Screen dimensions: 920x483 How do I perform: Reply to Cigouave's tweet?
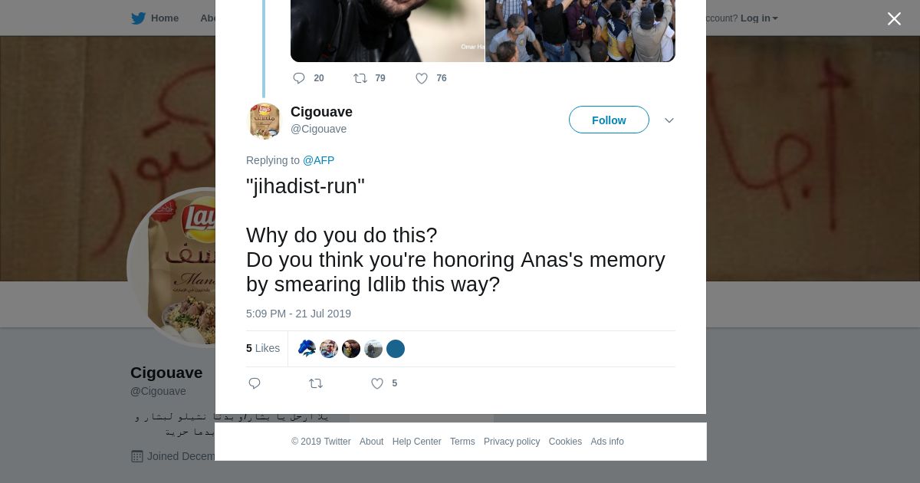pos(255,383)
